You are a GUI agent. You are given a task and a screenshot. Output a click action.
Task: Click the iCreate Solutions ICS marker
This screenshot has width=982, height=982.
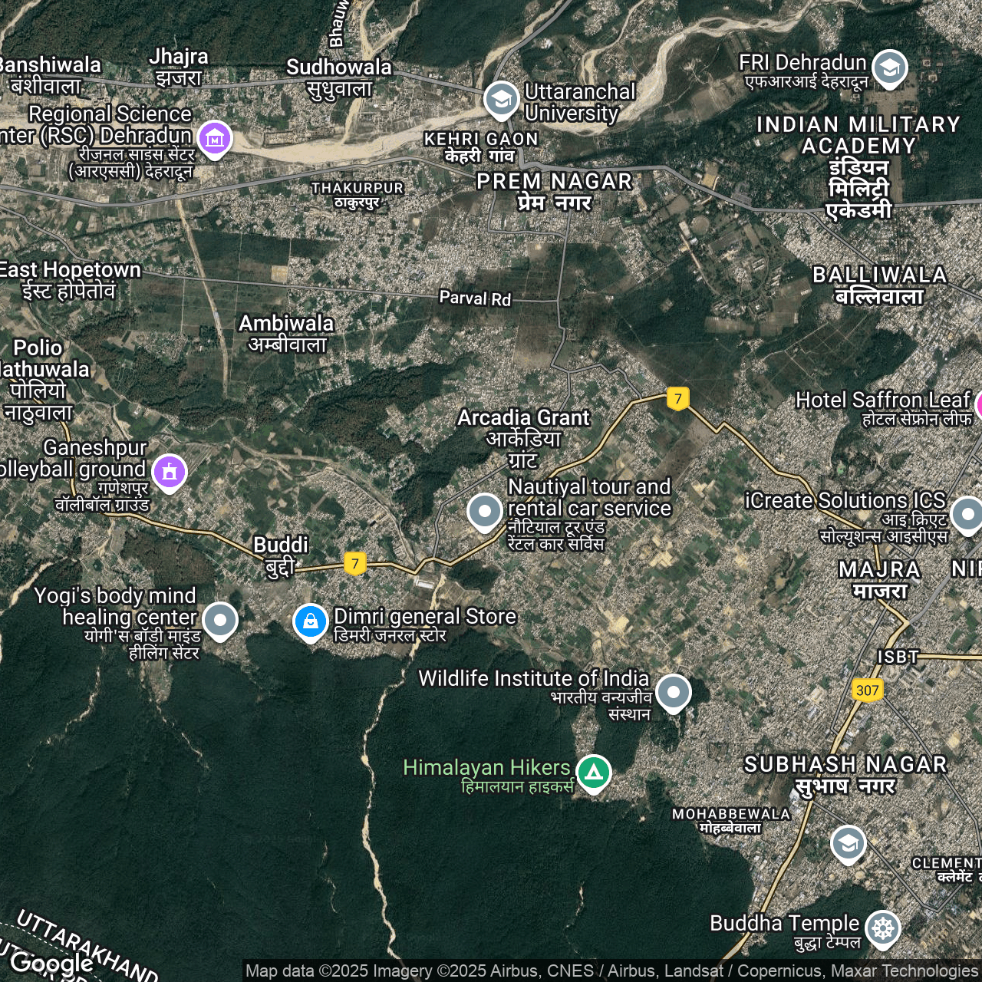(966, 514)
